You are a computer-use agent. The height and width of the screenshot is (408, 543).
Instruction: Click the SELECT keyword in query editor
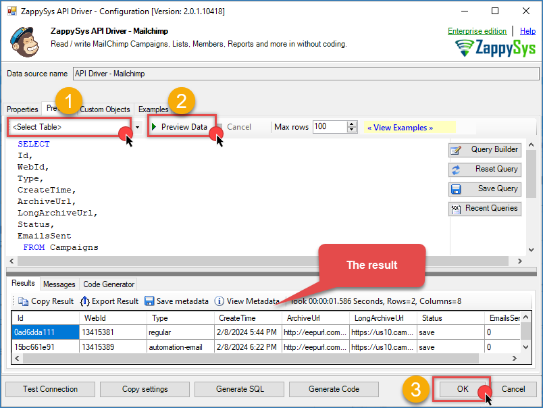point(34,144)
